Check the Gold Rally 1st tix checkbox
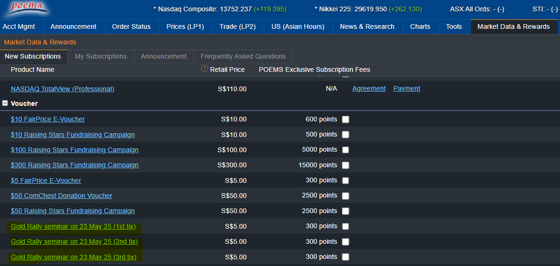560x266 pixels. pyautogui.click(x=346, y=226)
